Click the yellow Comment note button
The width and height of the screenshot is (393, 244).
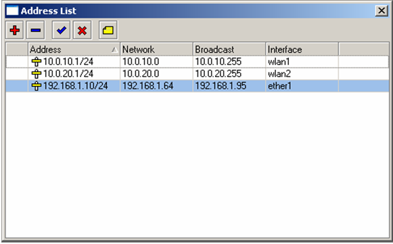[108, 30]
